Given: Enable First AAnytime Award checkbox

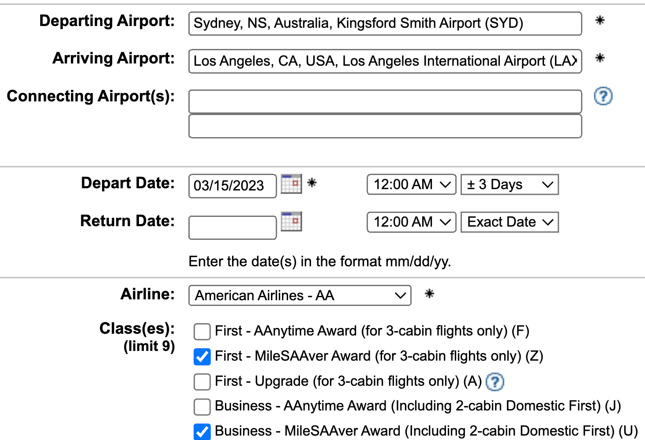Looking at the screenshot, I should [x=202, y=332].
